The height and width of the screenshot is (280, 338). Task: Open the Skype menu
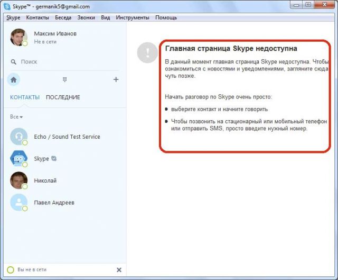[x=13, y=17]
